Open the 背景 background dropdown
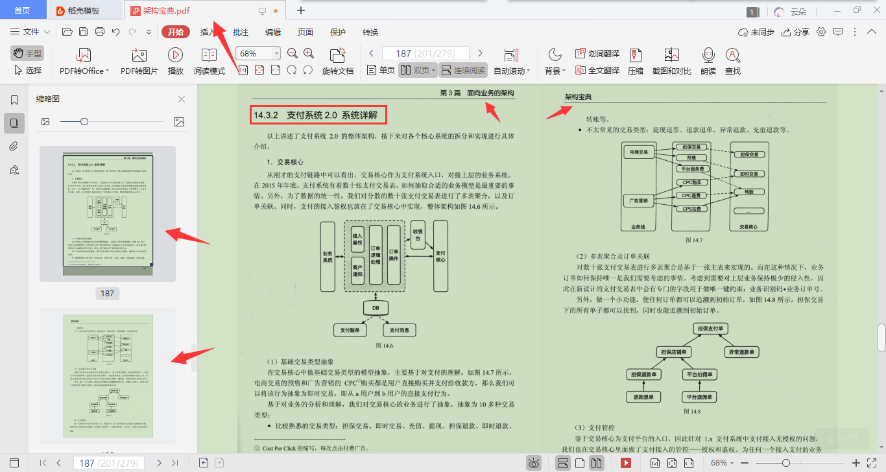The image size is (886, 472). pyautogui.click(x=555, y=62)
